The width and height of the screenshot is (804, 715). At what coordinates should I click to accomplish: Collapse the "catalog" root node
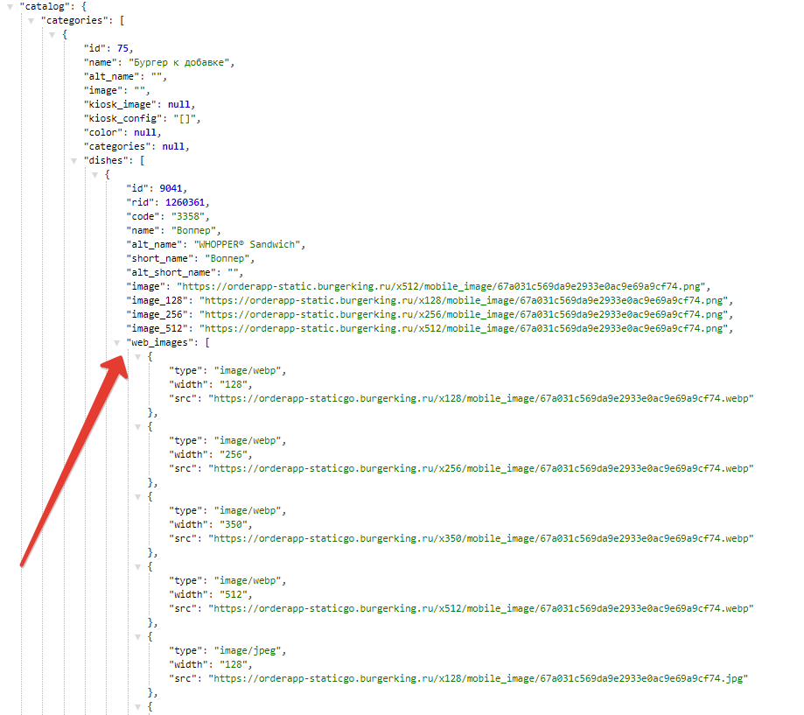pyautogui.click(x=10, y=7)
